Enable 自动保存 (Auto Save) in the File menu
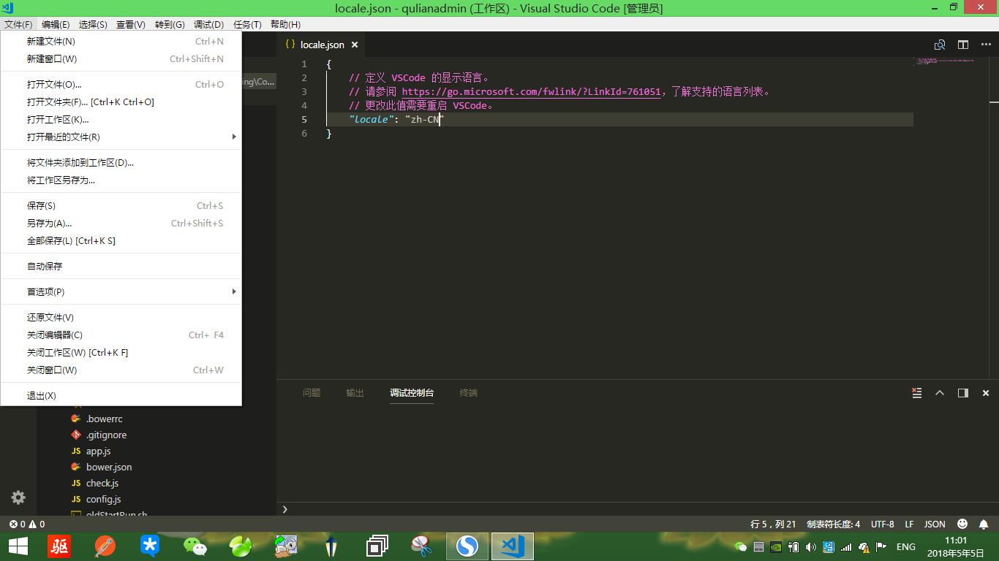The height and width of the screenshot is (561, 999). (47, 266)
